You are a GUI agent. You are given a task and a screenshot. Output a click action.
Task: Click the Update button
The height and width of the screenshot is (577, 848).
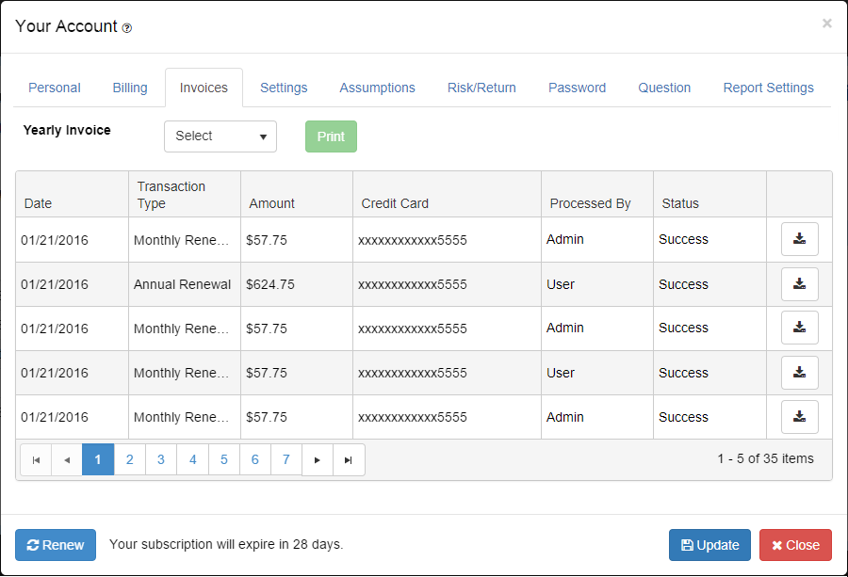709,545
